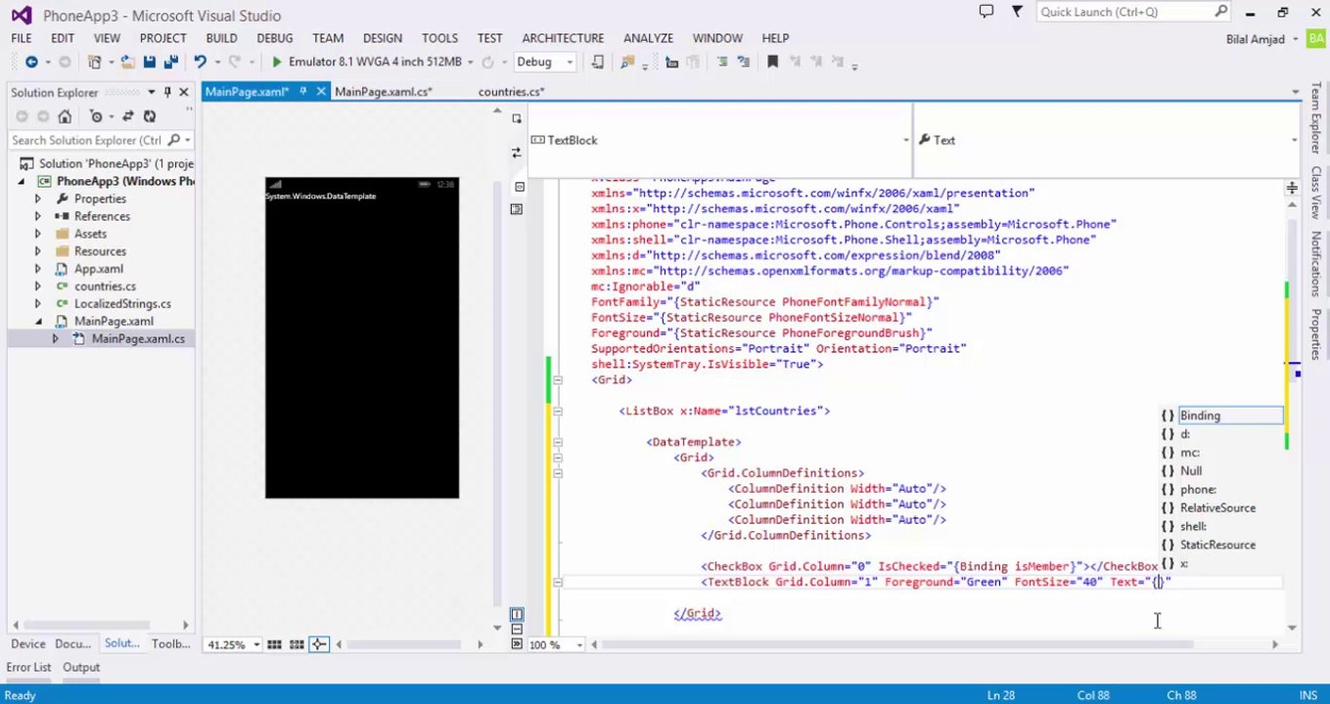Expand the References node
The image size is (1330, 704).
coord(38,216)
